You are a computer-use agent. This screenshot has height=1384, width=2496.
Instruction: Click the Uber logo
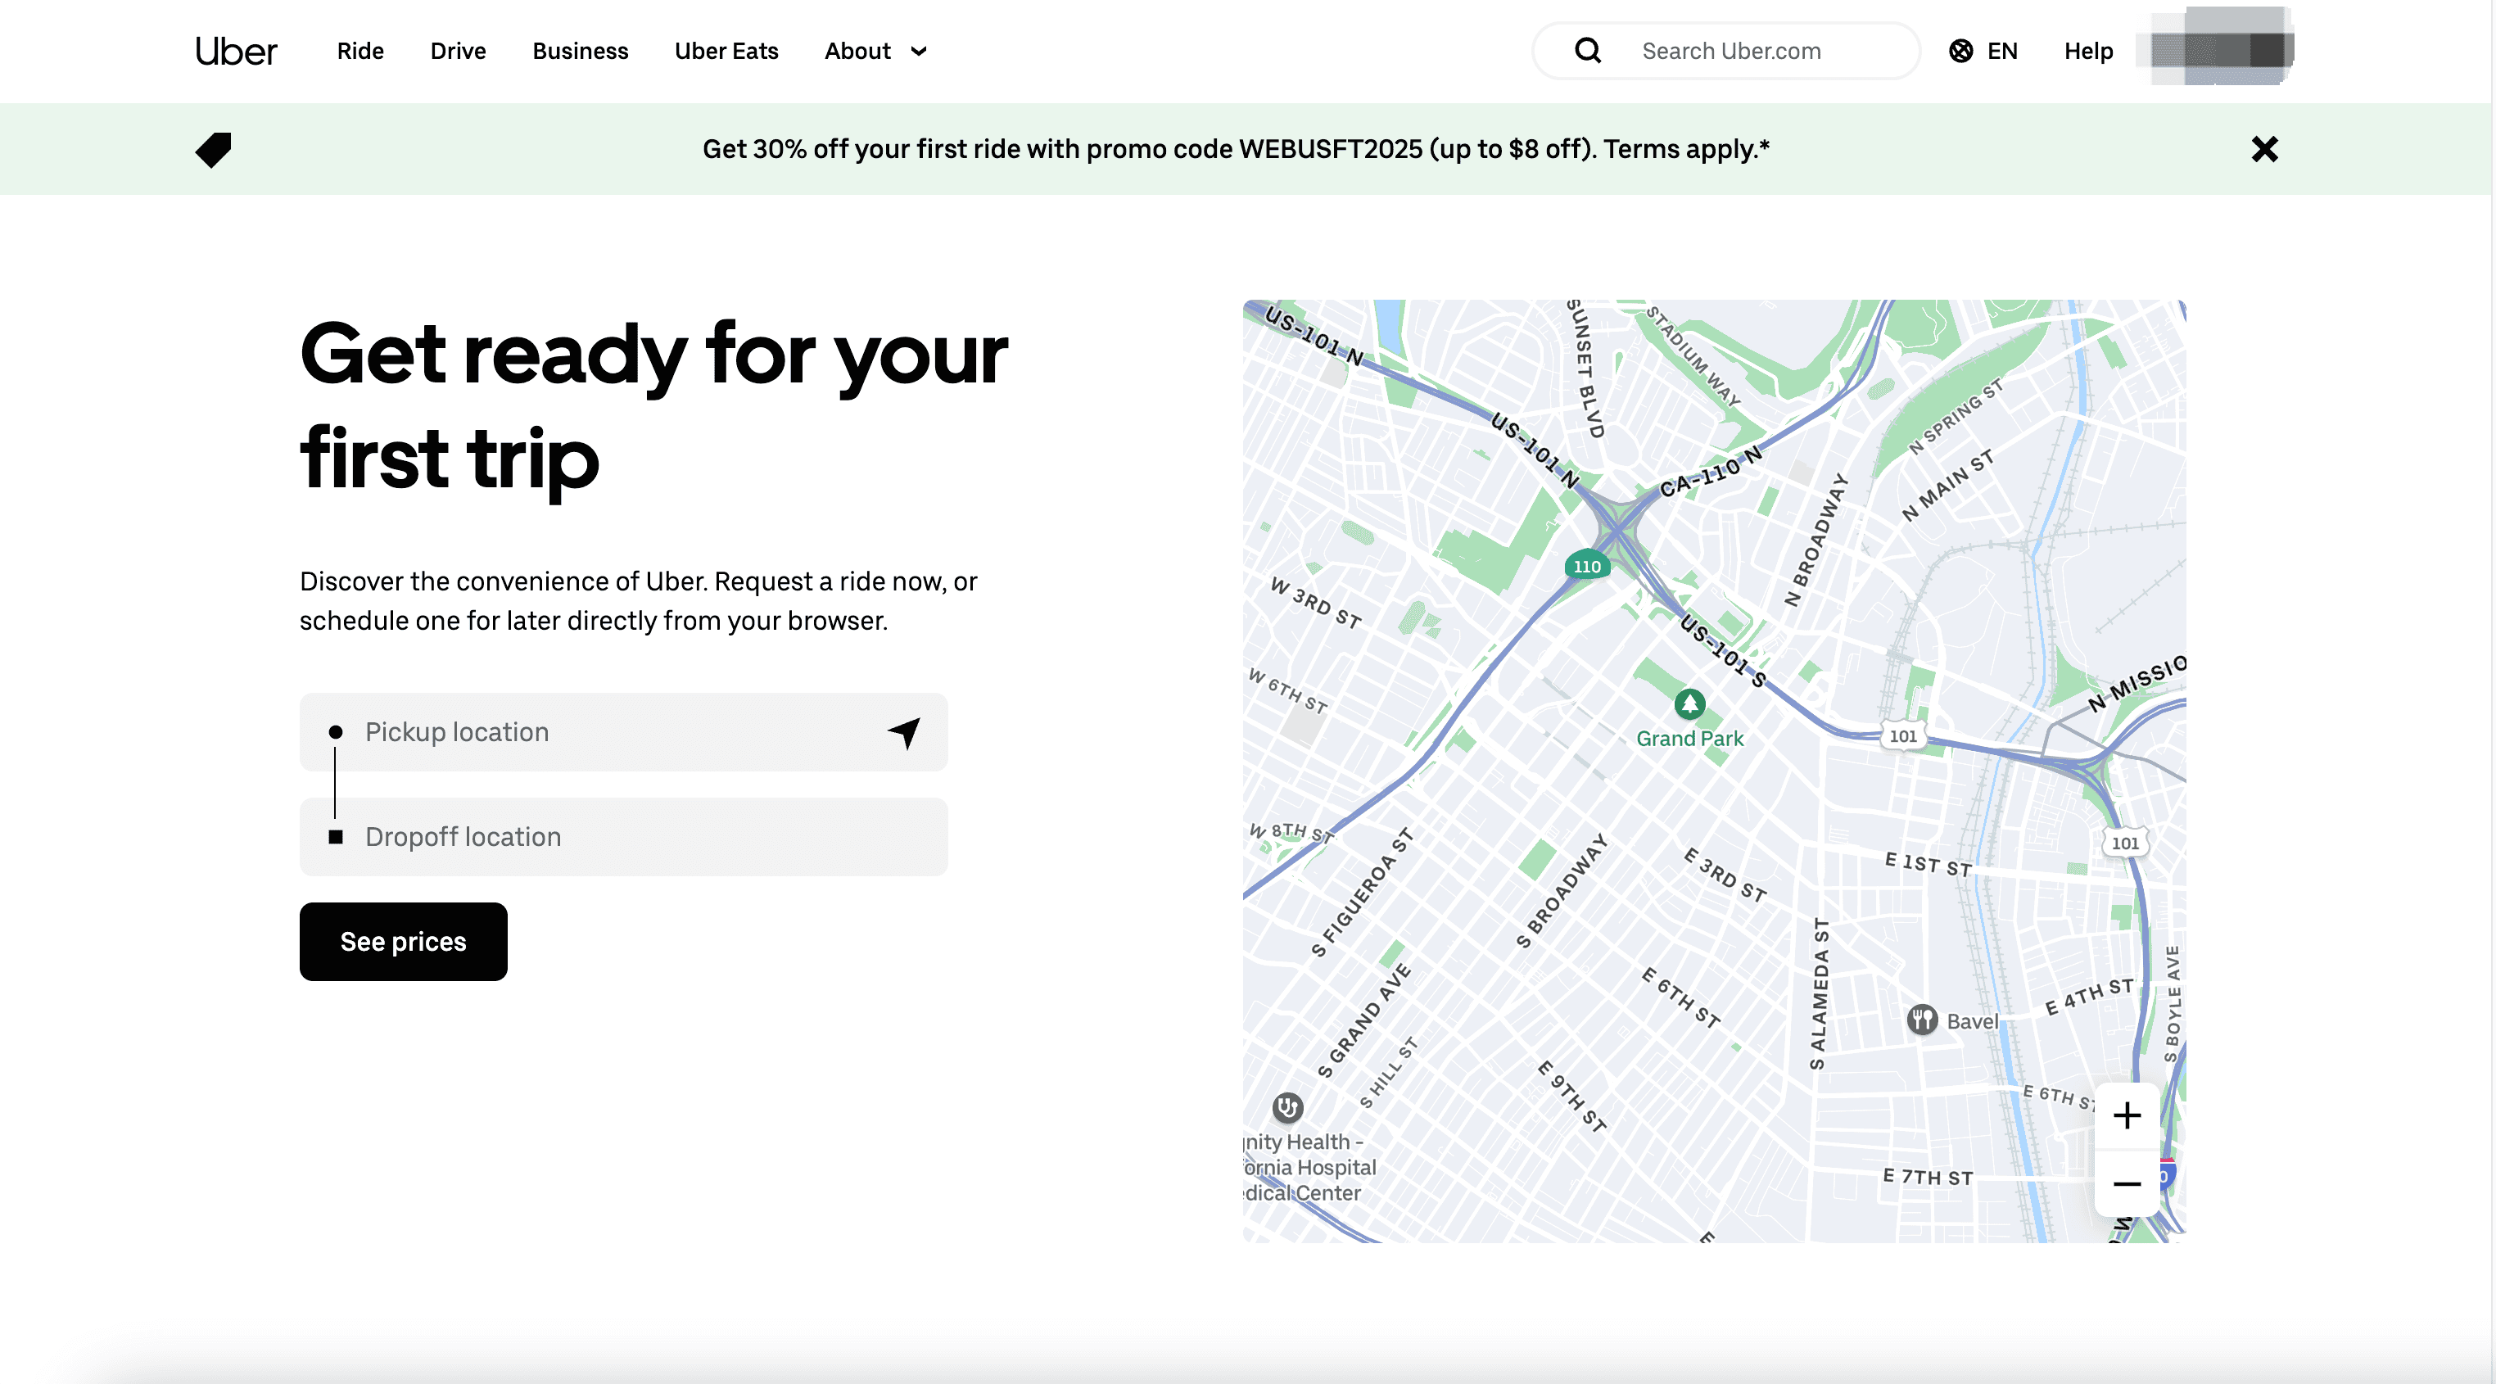[x=236, y=52]
